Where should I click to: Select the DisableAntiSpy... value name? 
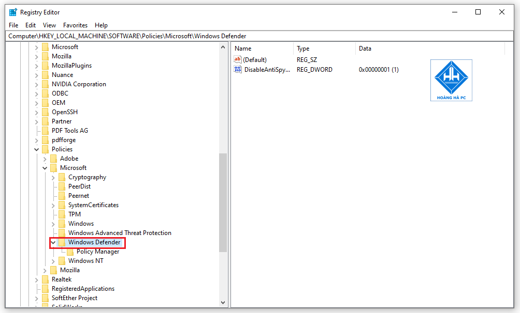pos(267,70)
